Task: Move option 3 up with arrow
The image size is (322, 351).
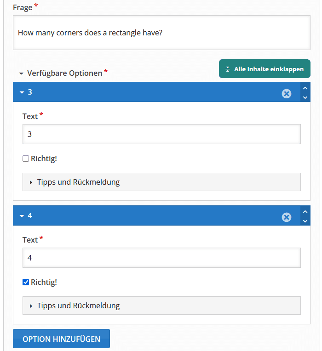Action: coord(305,88)
